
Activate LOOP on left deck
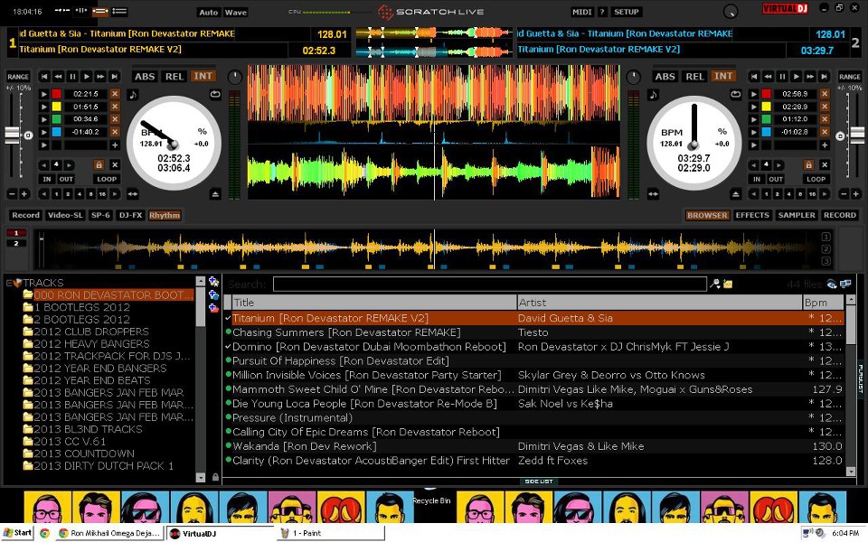coord(107,179)
